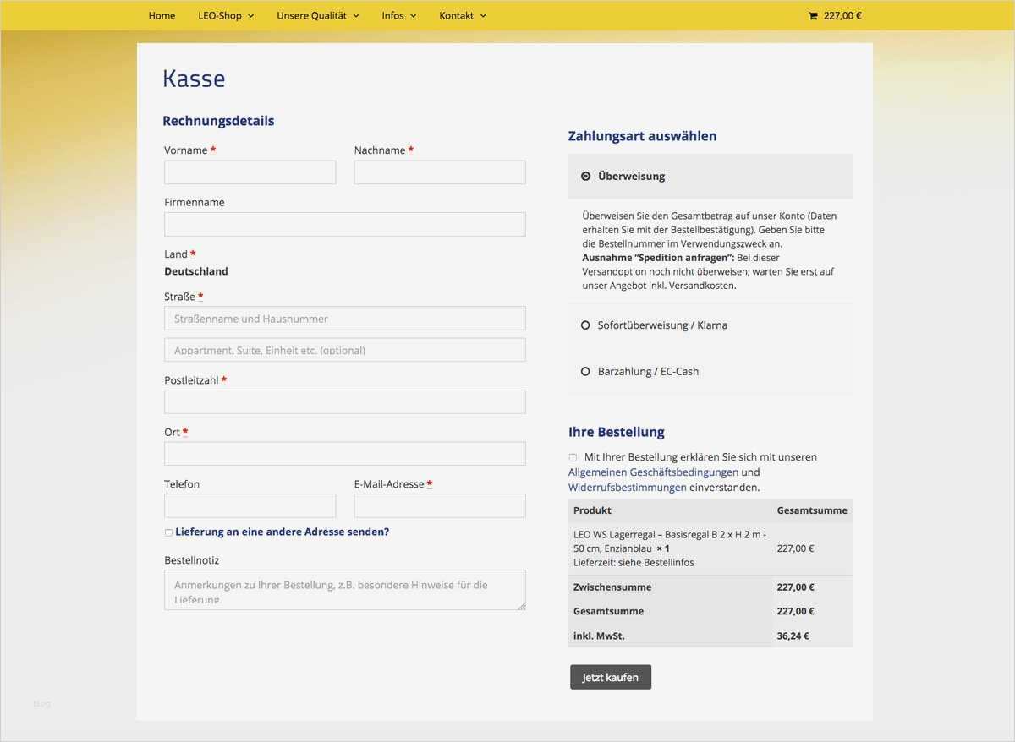Click Home in the navigation bar
The height and width of the screenshot is (742, 1015).
coord(162,15)
